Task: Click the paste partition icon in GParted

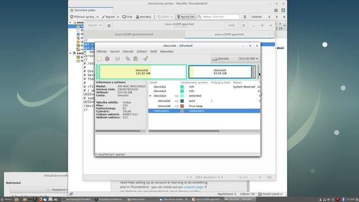Action: (x=136, y=58)
